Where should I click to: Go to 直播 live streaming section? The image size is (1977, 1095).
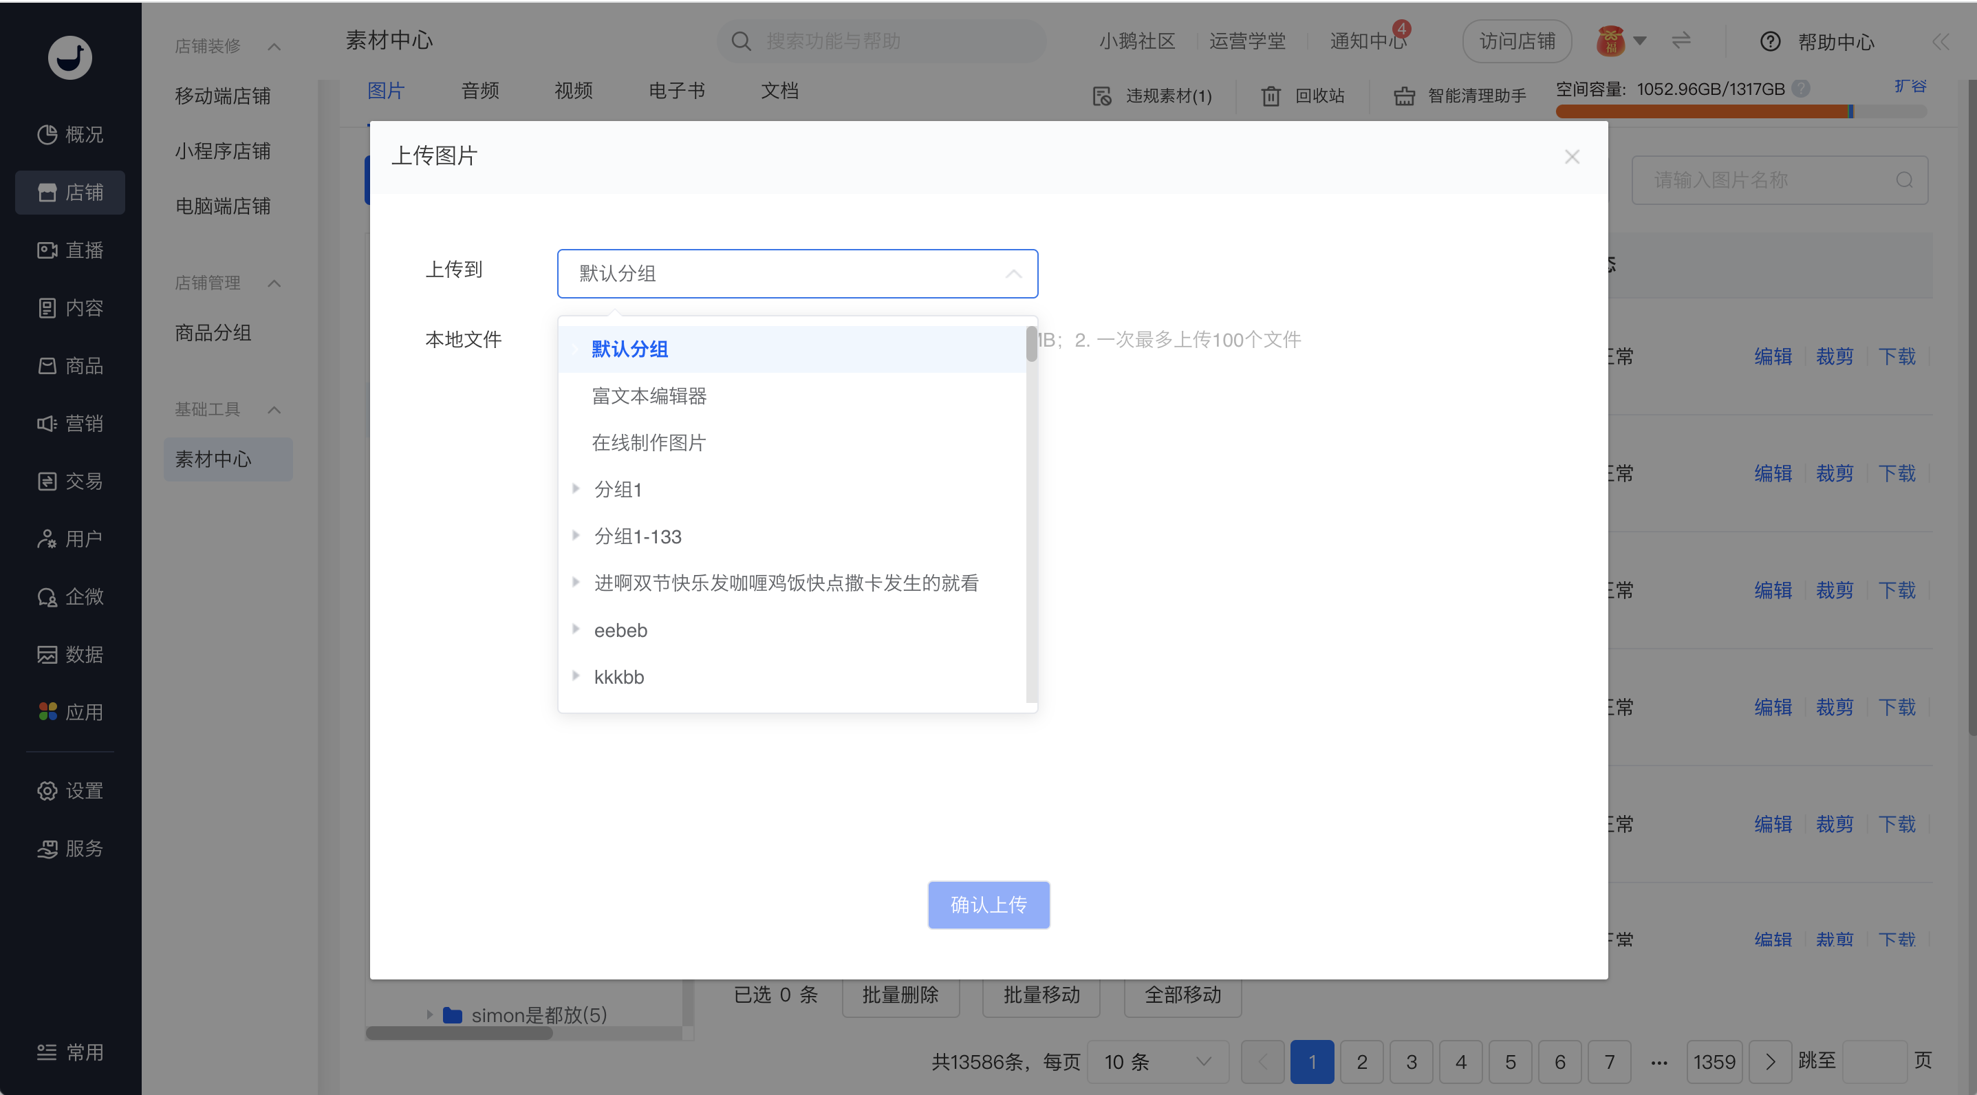coord(70,250)
